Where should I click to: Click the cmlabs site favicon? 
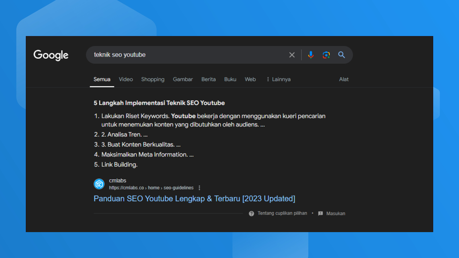coord(99,184)
